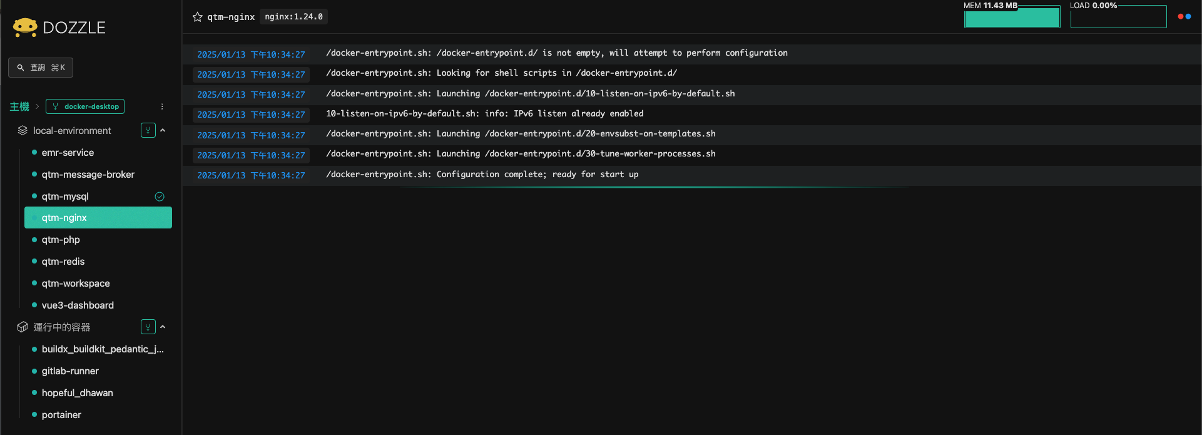Click the docker-desktop host badge
Screen dimensions: 1202x435
click(x=85, y=106)
